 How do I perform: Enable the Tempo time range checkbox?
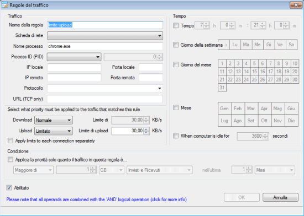tap(176, 25)
